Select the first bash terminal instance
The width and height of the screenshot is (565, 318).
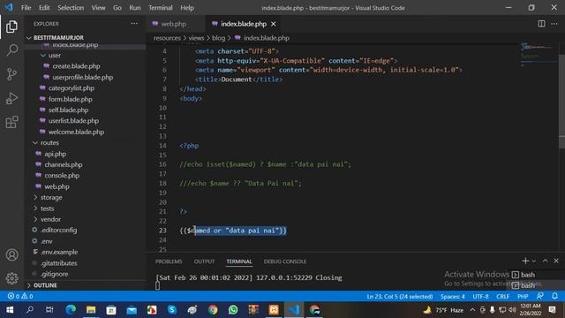click(528, 275)
